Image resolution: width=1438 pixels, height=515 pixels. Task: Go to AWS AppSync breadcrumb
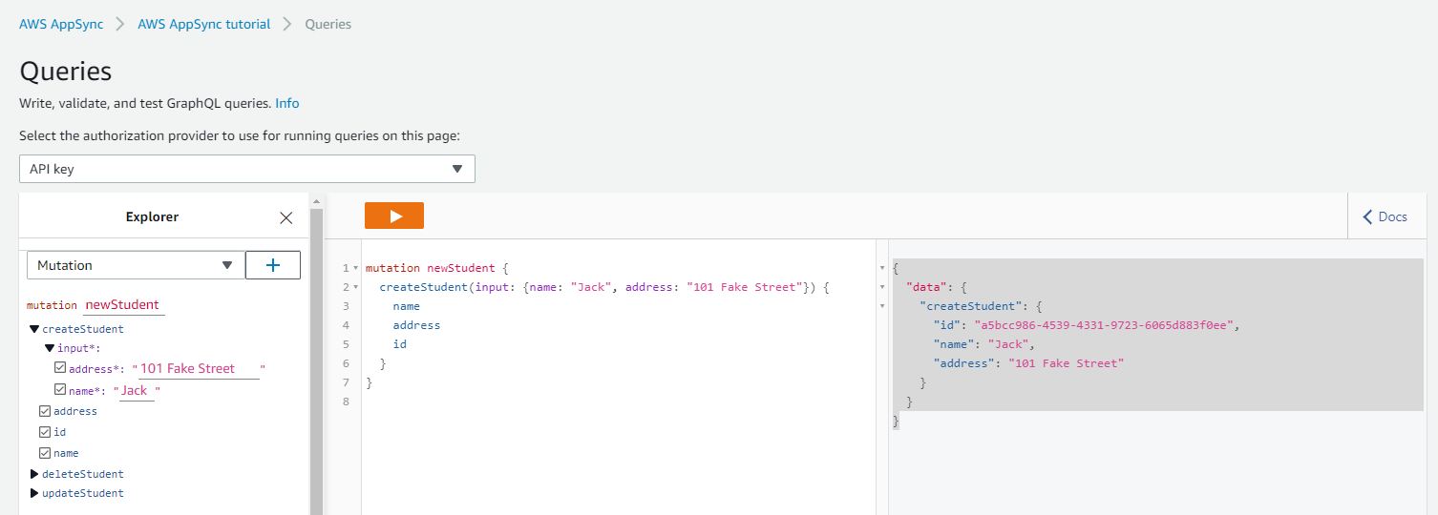click(x=61, y=24)
